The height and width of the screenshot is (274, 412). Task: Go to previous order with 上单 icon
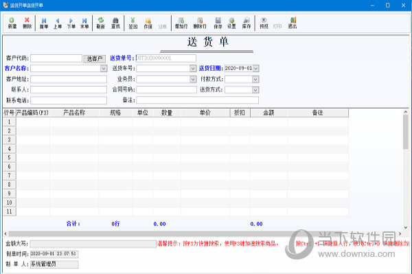coord(58,23)
